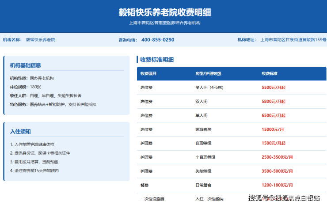Select notice item 3 费用按月结算，提前预缴
327x205 pixels.
click(x=34, y=162)
